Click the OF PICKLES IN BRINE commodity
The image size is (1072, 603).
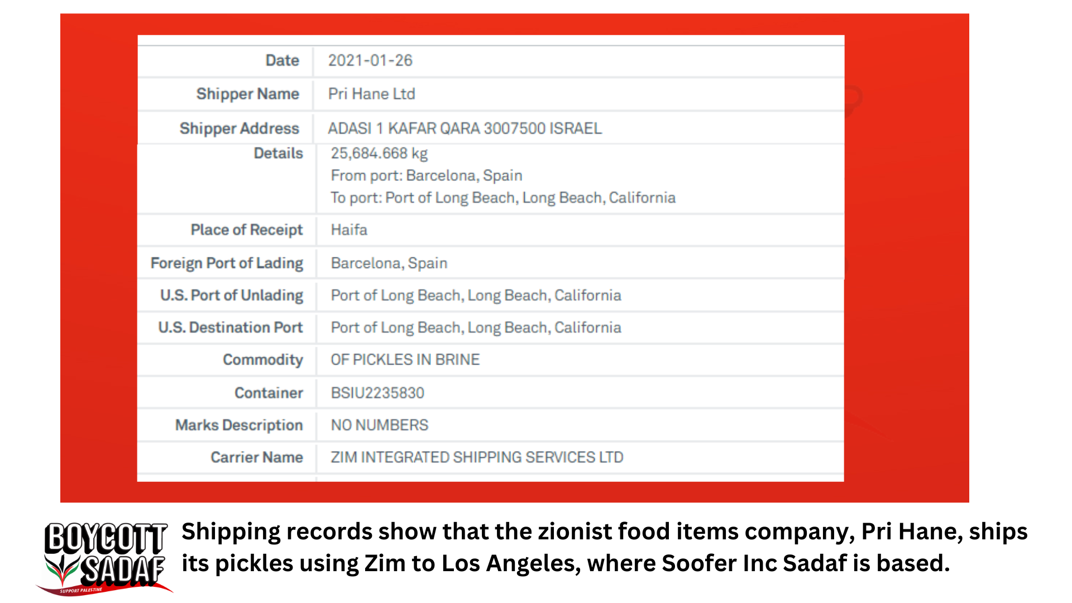(x=405, y=360)
